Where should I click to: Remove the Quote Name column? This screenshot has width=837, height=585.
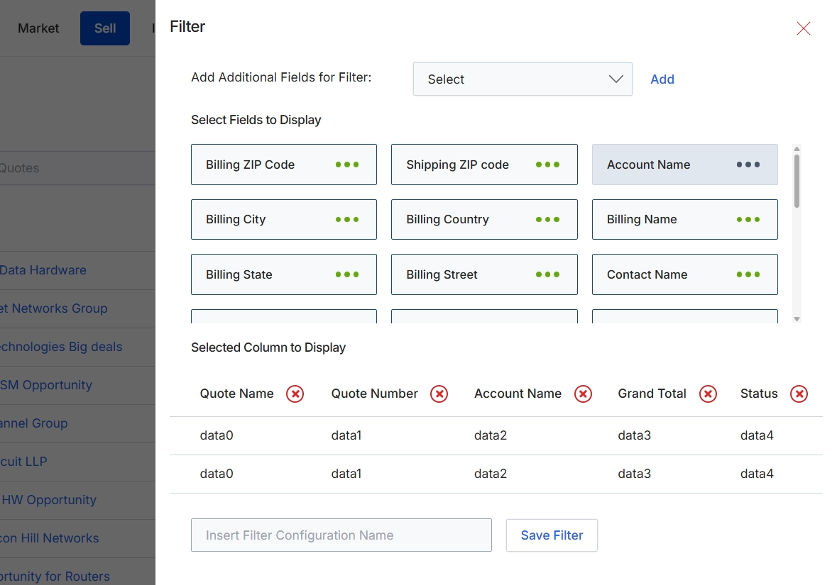(x=295, y=394)
